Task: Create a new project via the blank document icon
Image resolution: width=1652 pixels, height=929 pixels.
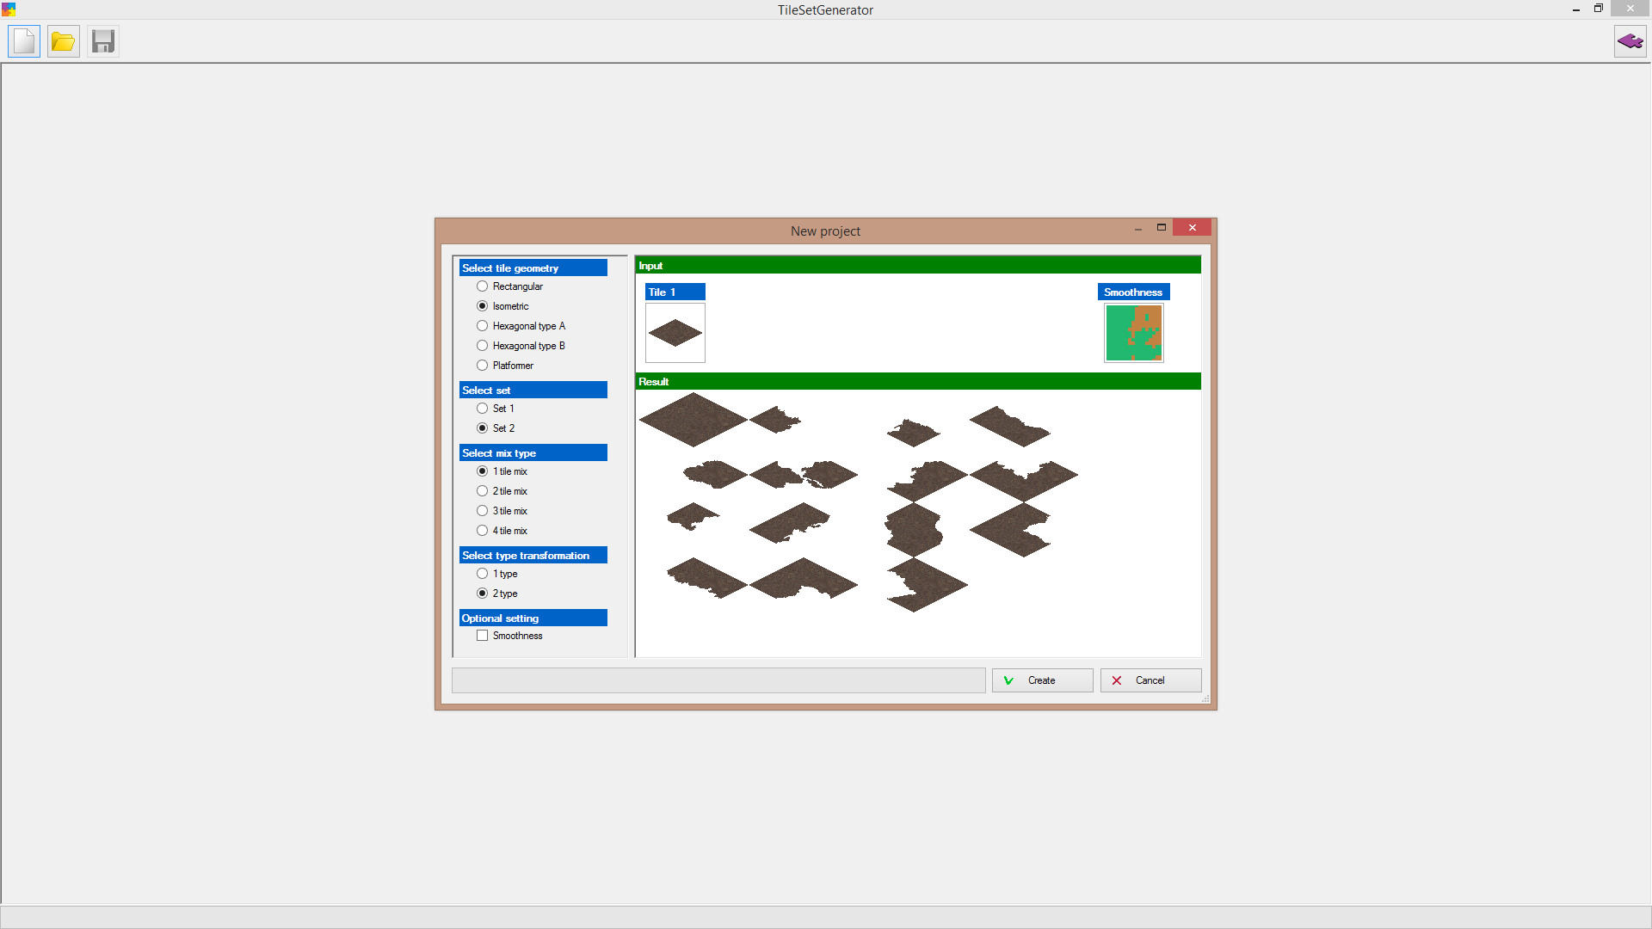Action: (23, 40)
